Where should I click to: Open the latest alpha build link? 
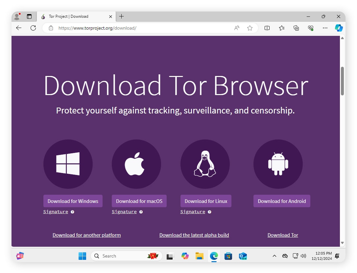click(x=194, y=235)
